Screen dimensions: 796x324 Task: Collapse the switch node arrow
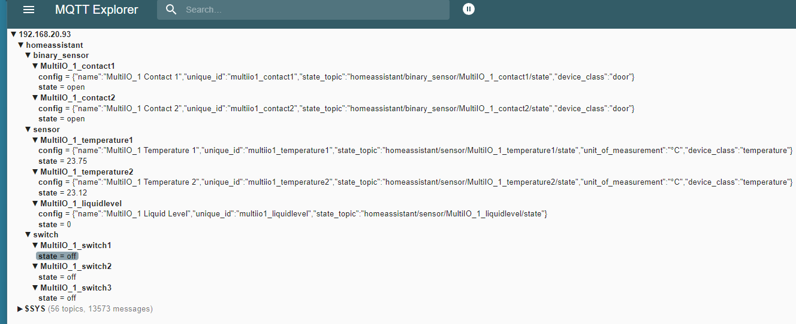[28, 234]
